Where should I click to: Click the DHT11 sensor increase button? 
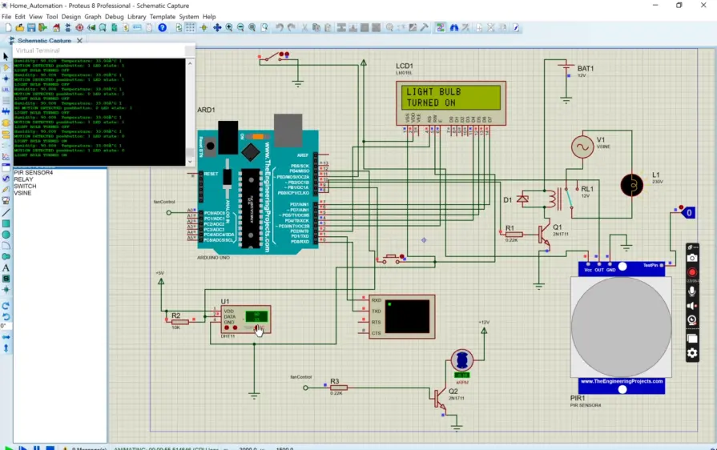(x=227, y=328)
